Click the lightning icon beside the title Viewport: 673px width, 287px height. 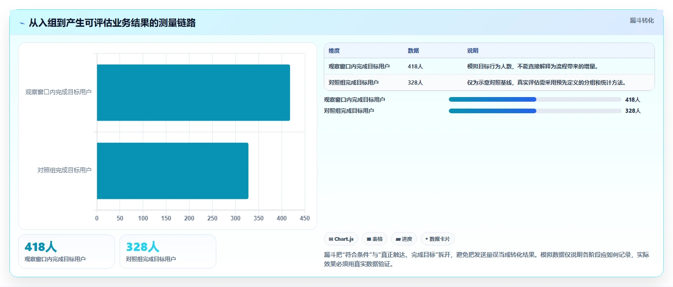pyautogui.click(x=22, y=23)
